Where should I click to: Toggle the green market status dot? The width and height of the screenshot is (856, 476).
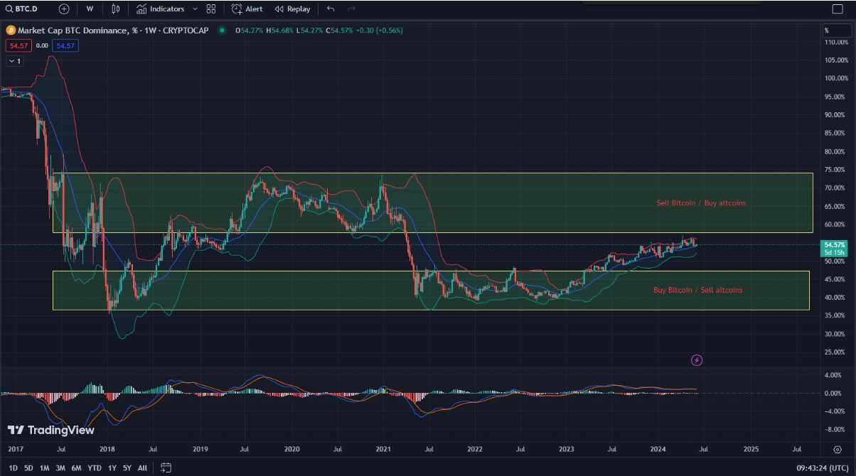point(223,31)
